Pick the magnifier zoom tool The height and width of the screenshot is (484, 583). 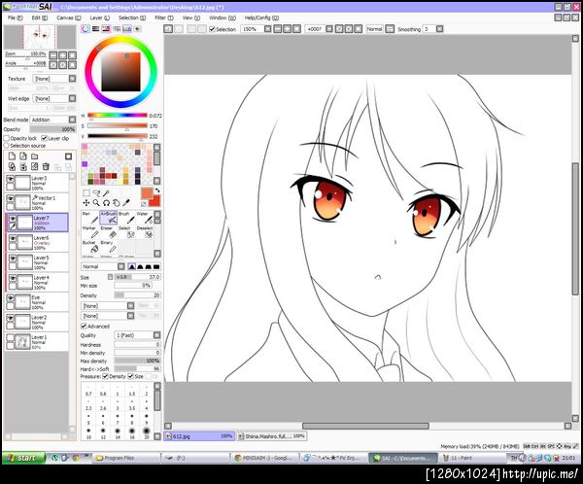click(96, 203)
